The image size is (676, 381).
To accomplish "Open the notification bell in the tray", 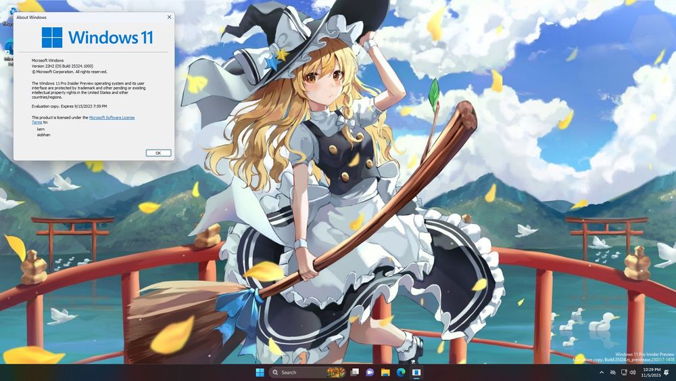I will 667,372.
